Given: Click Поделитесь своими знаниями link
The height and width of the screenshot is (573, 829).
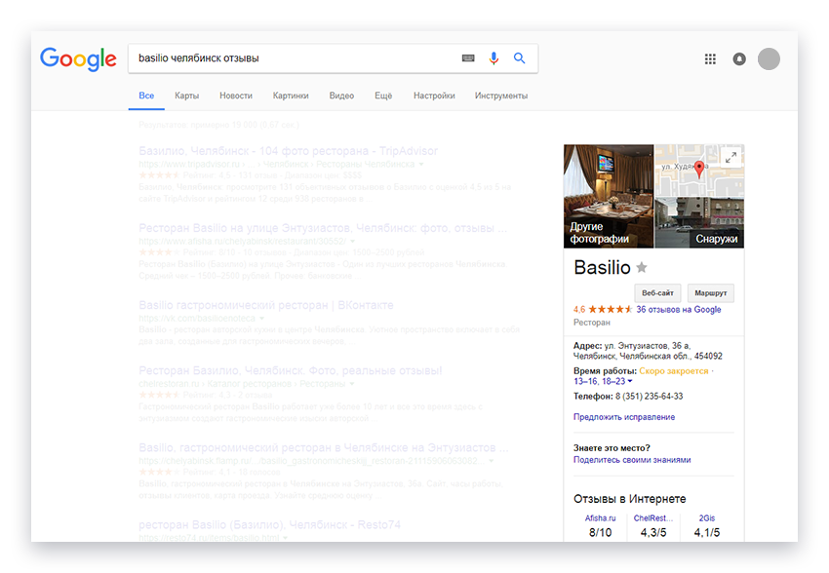Looking at the screenshot, I should pyautogui.click(x=632, y=460).
